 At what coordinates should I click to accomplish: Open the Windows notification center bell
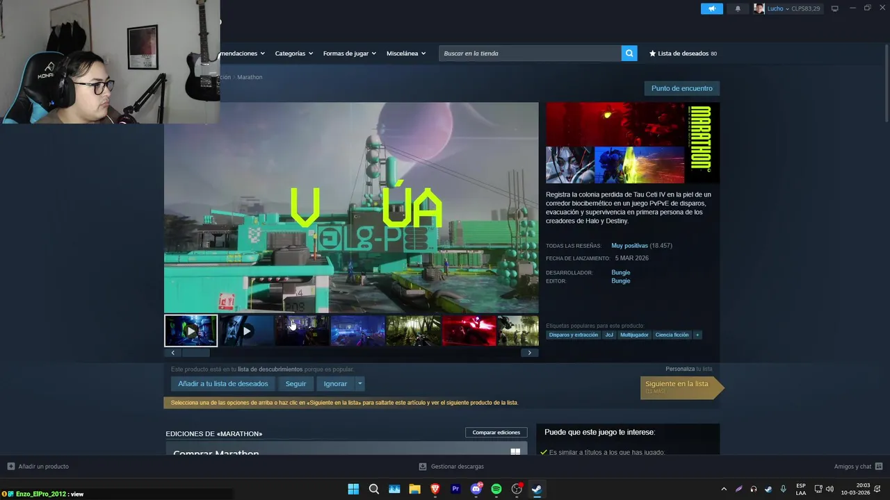pos(877,489)
